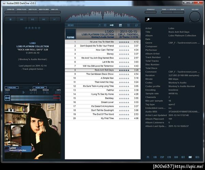Go to the previous track
Viewport: 205px width, 170px height.
pos(22,19)
